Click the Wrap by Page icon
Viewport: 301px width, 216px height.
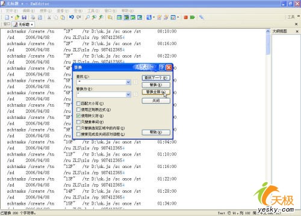point(140,17)
